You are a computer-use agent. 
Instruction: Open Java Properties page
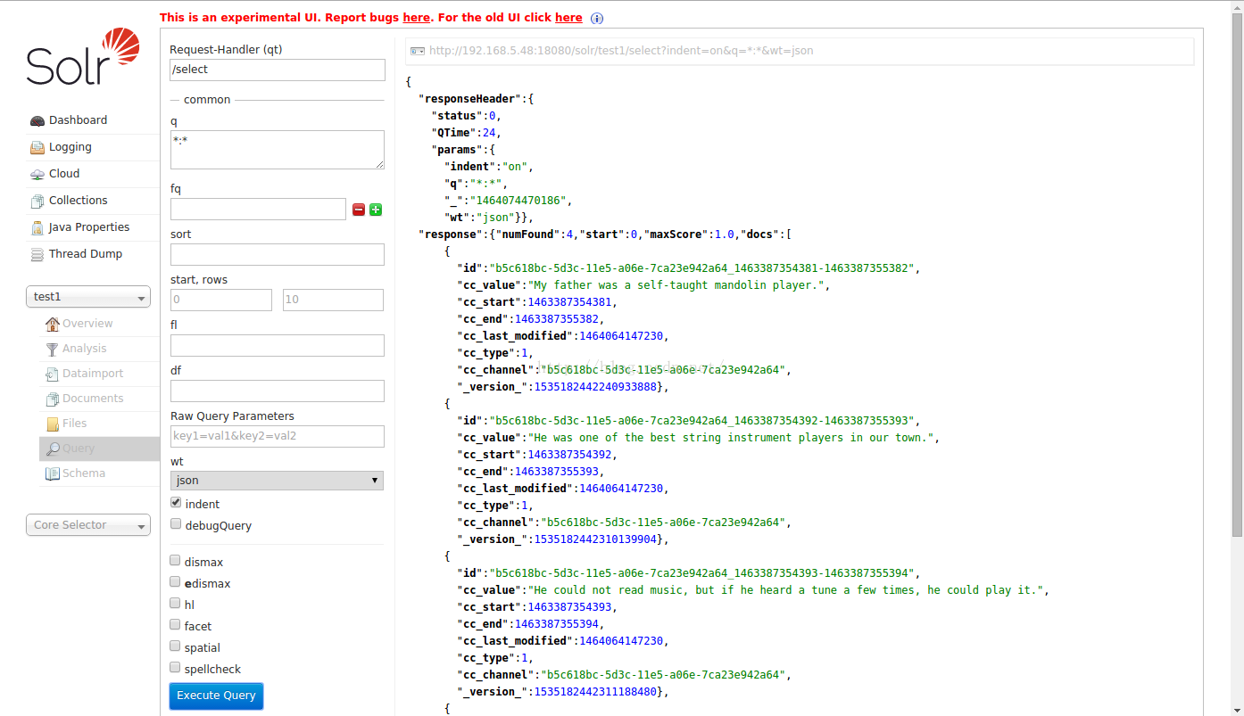click(x=89, y=227)
